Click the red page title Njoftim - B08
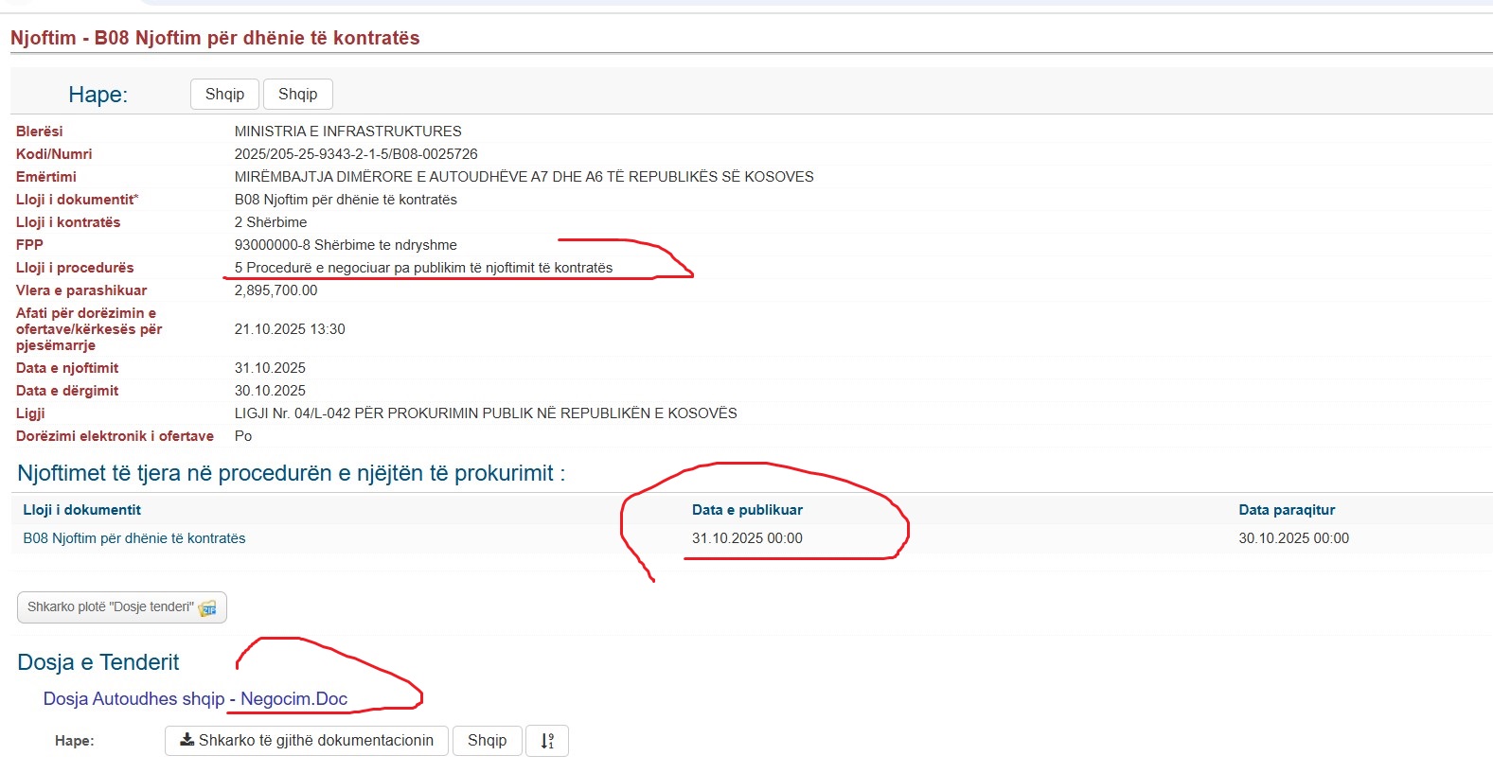 pos(215,38)
